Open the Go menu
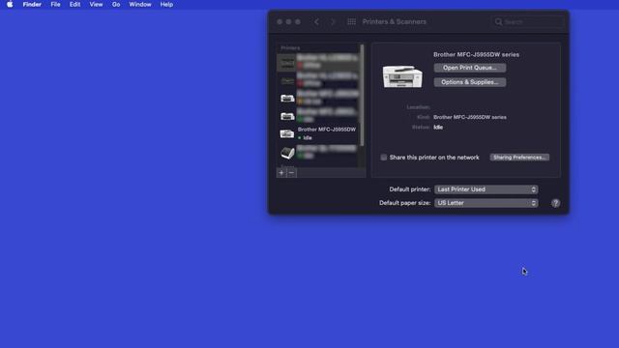 (116, 4)
